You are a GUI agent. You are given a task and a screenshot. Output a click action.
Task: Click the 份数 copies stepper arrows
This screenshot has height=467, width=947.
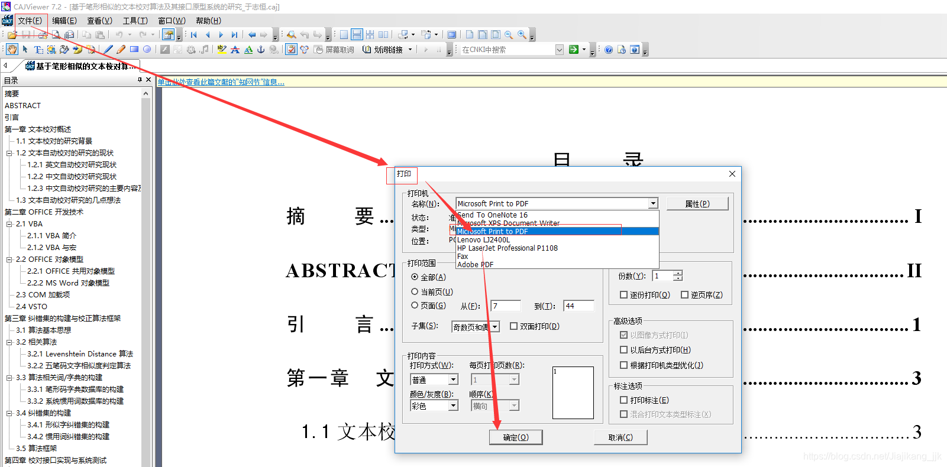tap(678, 276)
